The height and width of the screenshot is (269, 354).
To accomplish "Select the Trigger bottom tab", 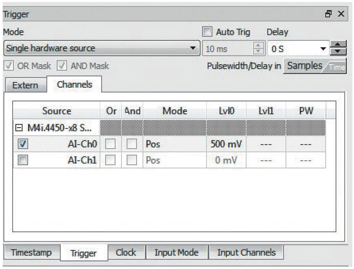I will [x=83, y=253].
